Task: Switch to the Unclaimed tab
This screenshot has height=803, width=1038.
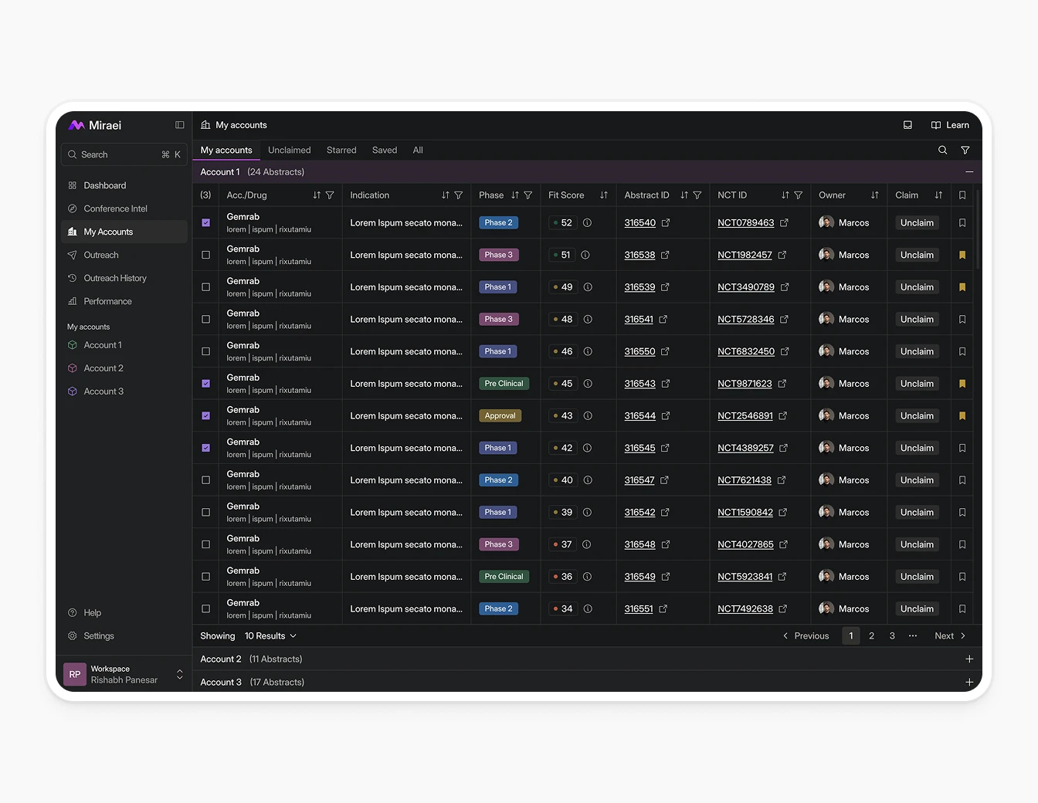Action: coord(289,151)
